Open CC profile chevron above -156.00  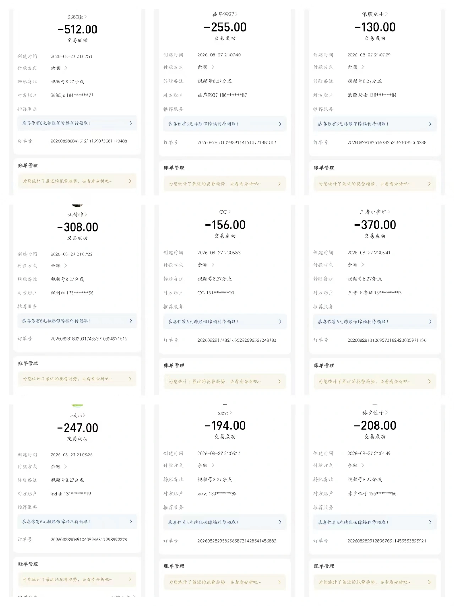click(229, 212)
